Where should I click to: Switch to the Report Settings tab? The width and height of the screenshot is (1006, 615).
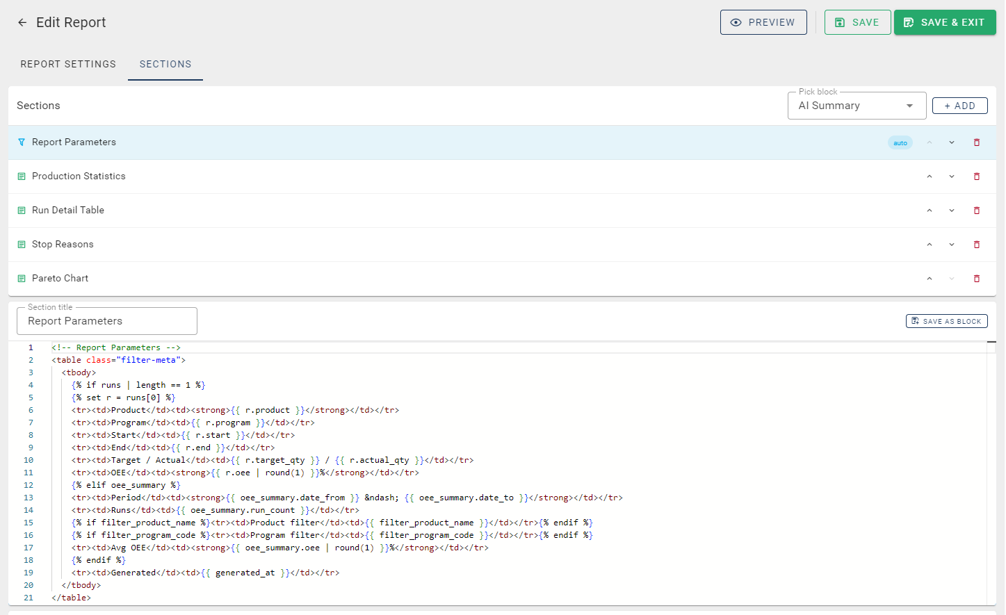(x=68, y=64)
